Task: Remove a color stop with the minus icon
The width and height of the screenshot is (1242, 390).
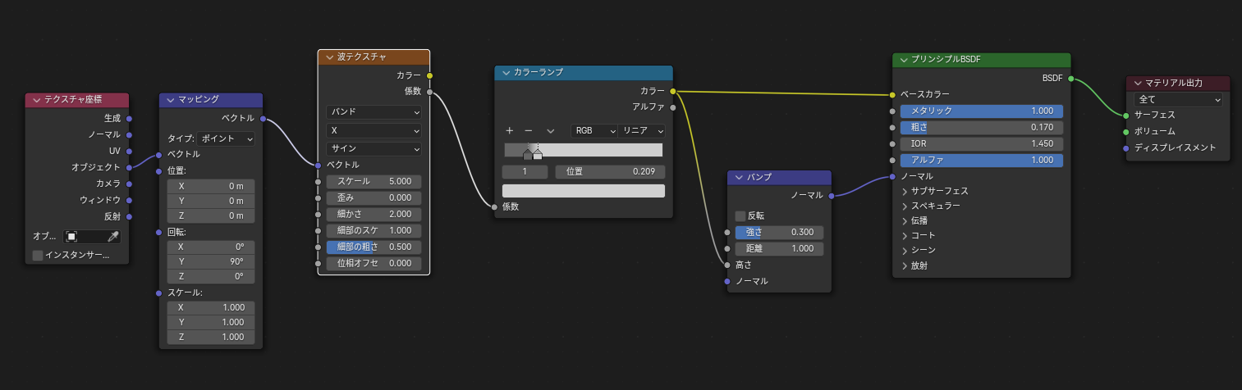Action: click(x=529, y=130)
